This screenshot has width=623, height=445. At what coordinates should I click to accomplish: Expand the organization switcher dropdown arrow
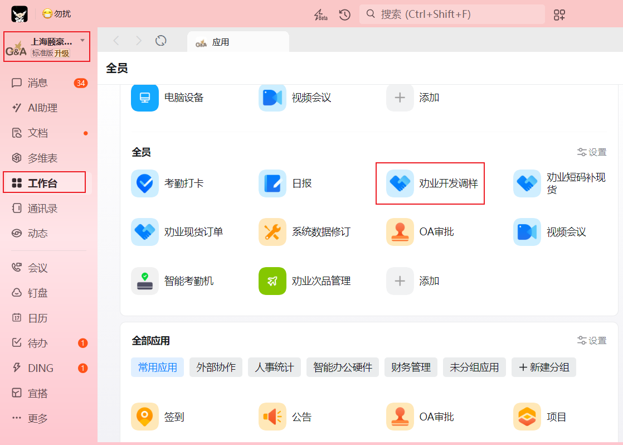[82, 40]
